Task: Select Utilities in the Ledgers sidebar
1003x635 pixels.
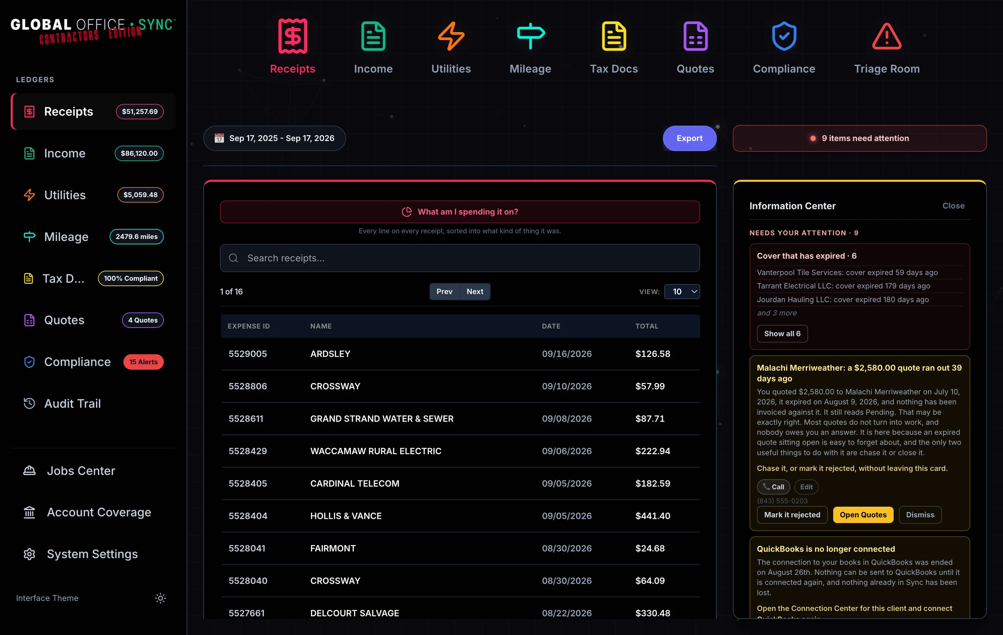Action: [x=93, y=195]
